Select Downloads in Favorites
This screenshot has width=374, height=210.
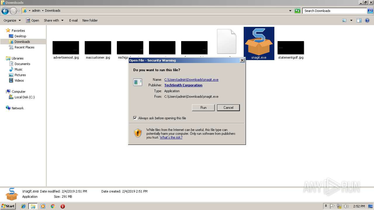click(x=22, y=42)
